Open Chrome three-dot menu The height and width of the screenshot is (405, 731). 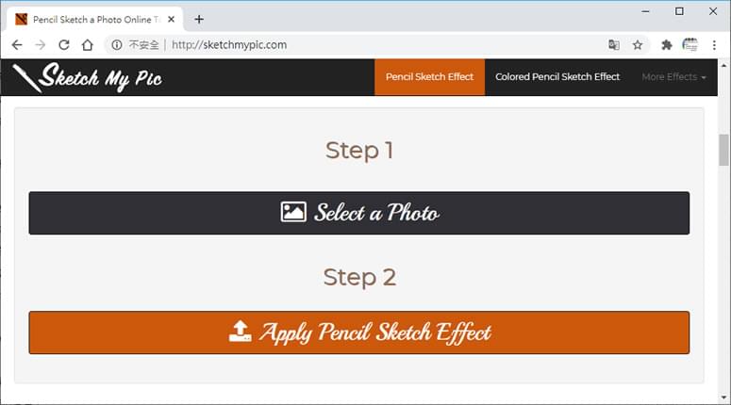714,44
